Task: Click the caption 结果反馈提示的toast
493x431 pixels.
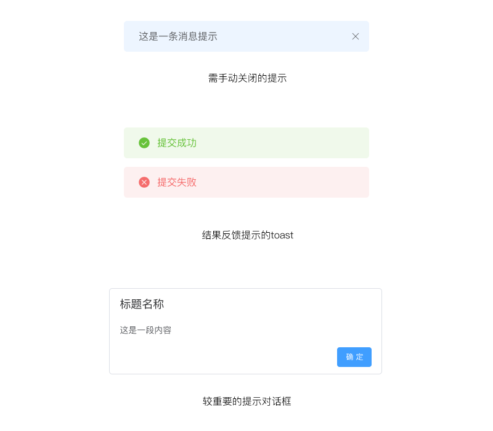Action: click(247, 235)
